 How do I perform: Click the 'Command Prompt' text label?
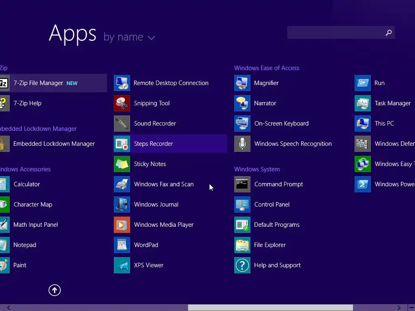(x=278, y=184)
